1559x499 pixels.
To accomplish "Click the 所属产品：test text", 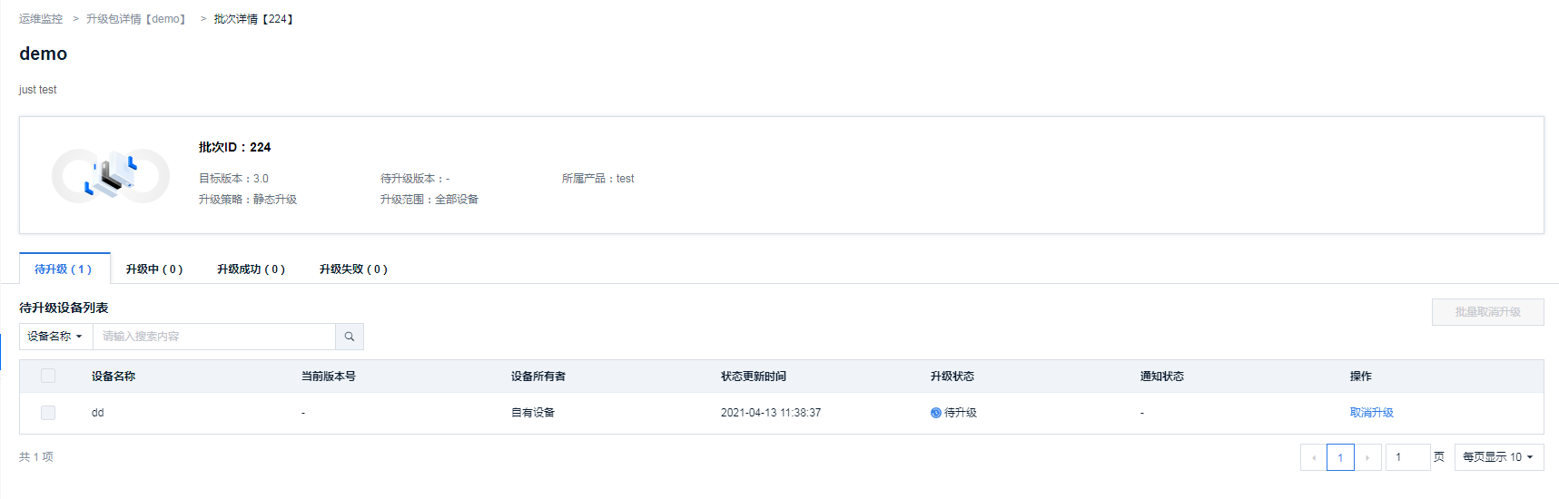I will click(x=598, y=179).
